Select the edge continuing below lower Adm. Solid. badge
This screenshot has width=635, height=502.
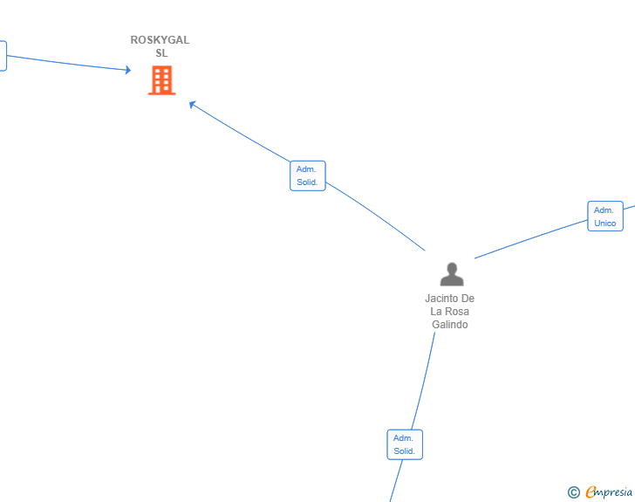pos(396,481)
